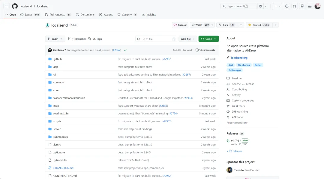
Task: Click the v1.17.0 release tag icon
Action: tap(228, 141)
